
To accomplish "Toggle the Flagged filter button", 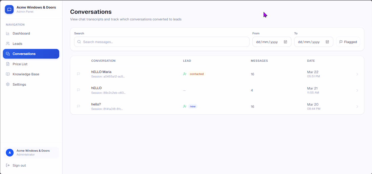I will (x=348, y=42).
